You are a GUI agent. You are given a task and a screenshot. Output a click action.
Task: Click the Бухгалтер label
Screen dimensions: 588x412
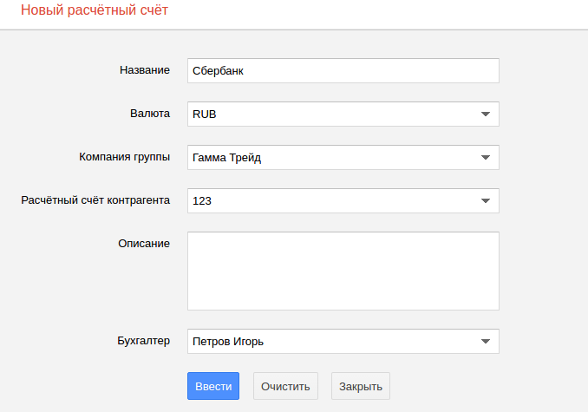pos(143,341)
